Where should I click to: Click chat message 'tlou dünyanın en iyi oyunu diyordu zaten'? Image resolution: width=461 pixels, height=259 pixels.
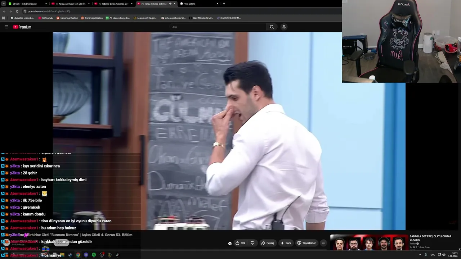coord(76,221)
